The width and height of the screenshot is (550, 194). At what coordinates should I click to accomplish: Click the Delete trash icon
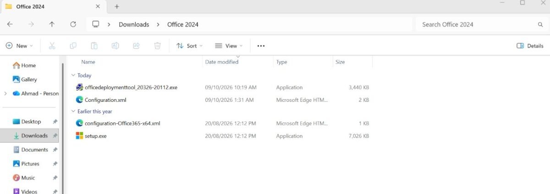pos(157,46)
